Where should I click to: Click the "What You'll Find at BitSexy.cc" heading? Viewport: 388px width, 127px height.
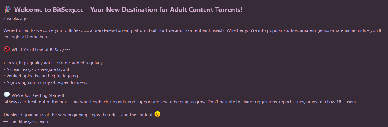[x=41, y=50]
